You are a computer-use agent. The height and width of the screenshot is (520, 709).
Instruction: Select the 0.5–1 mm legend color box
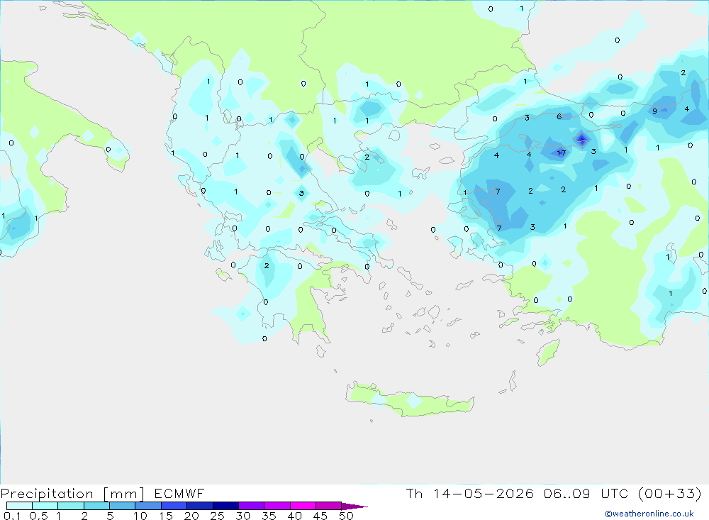pyautogui.click(x=45, y=506)
